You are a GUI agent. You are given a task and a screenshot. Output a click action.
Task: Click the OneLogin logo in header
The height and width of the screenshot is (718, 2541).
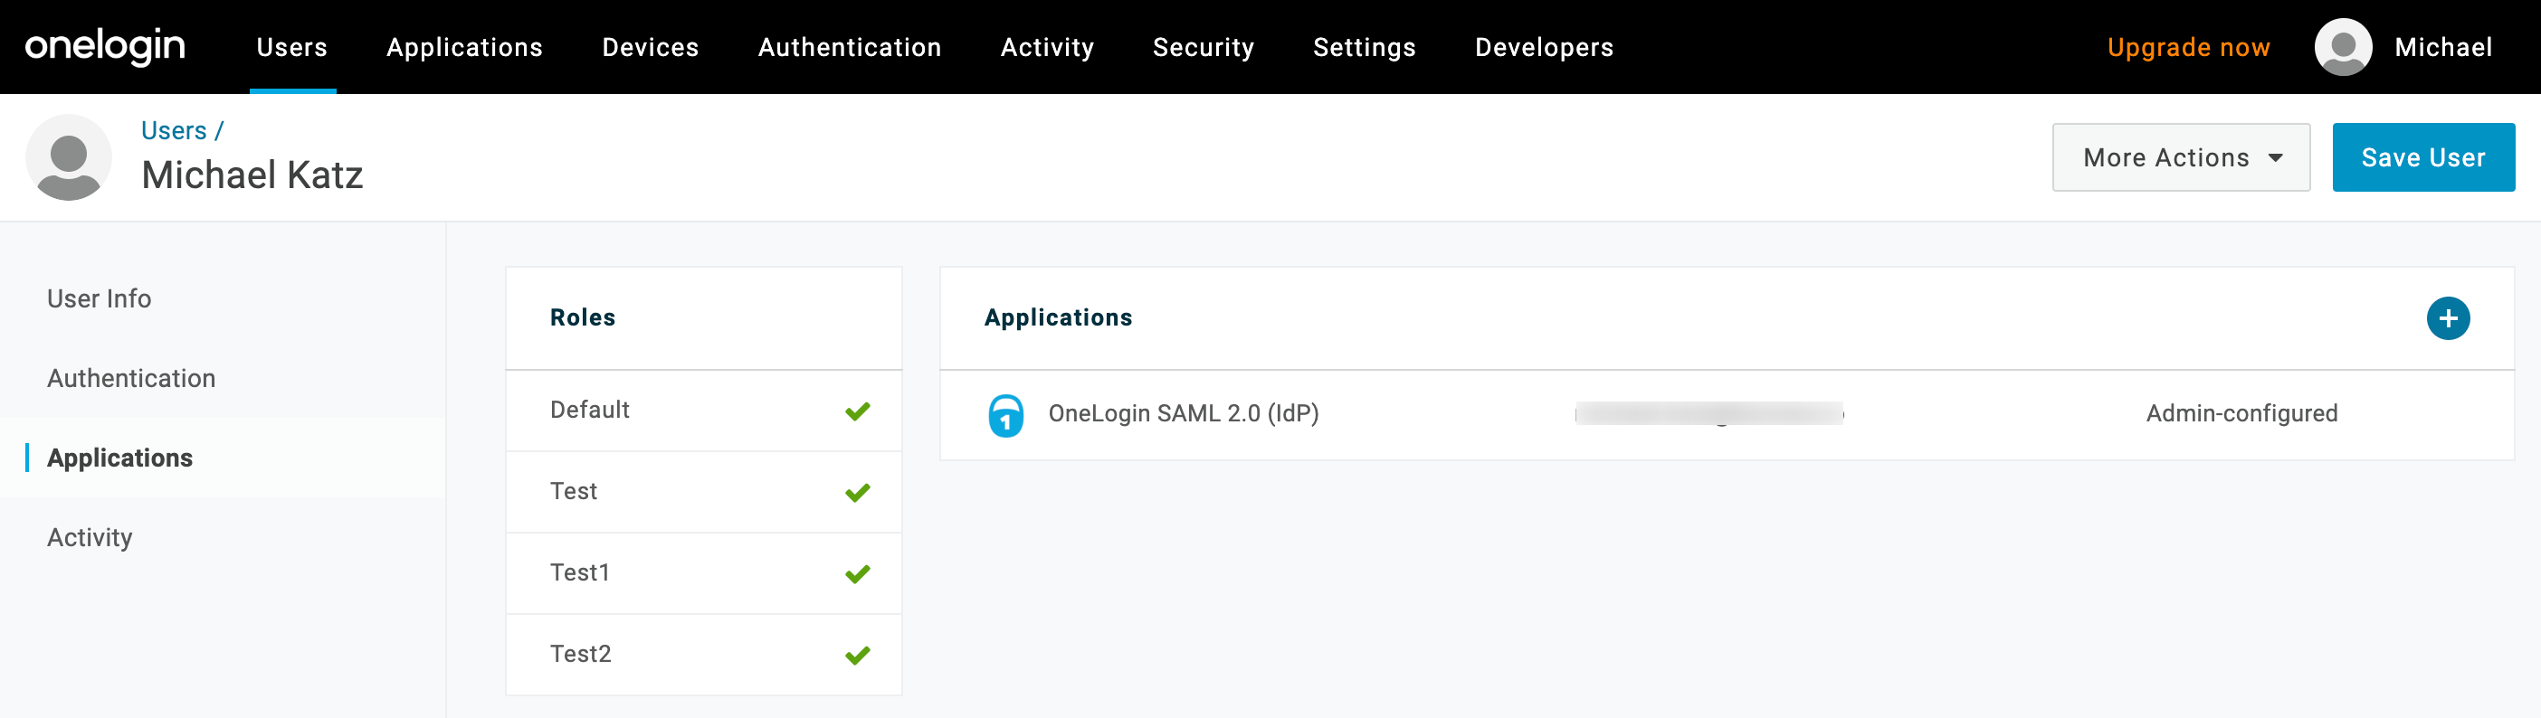click(x=106, y=46)
